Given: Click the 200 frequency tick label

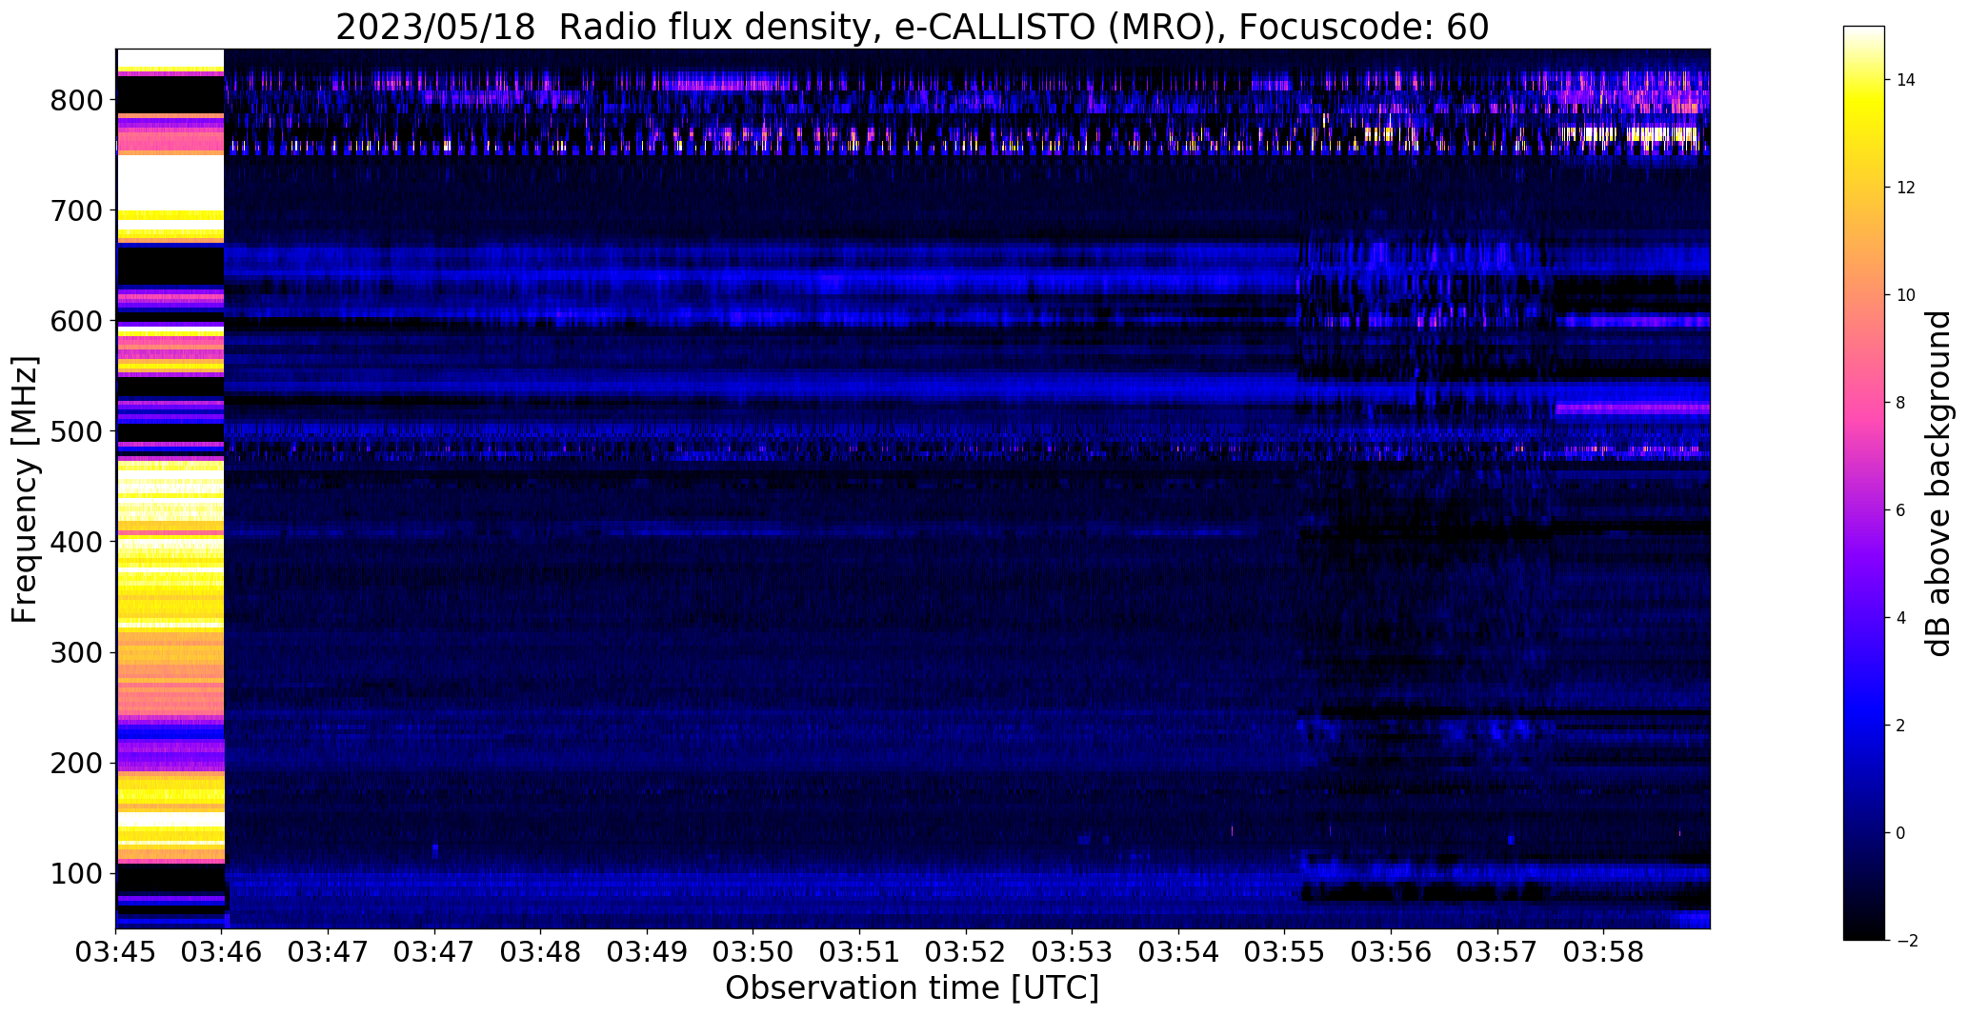Looking at the screenshot, I should [75, 763].
